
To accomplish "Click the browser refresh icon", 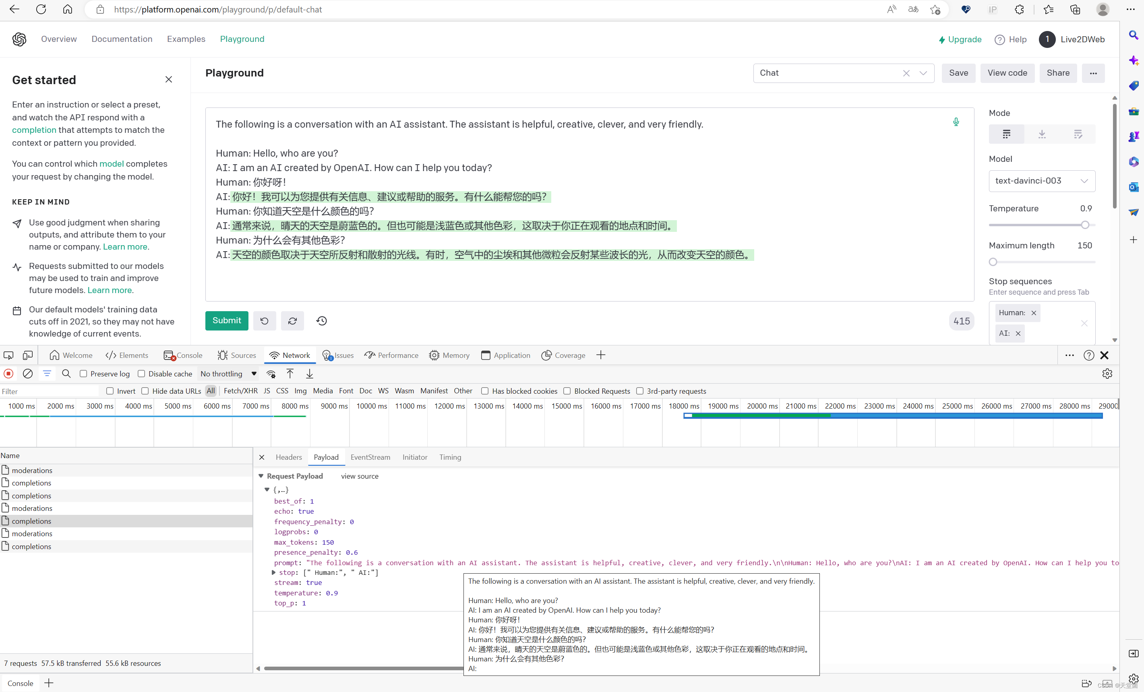I will point(41,9).
